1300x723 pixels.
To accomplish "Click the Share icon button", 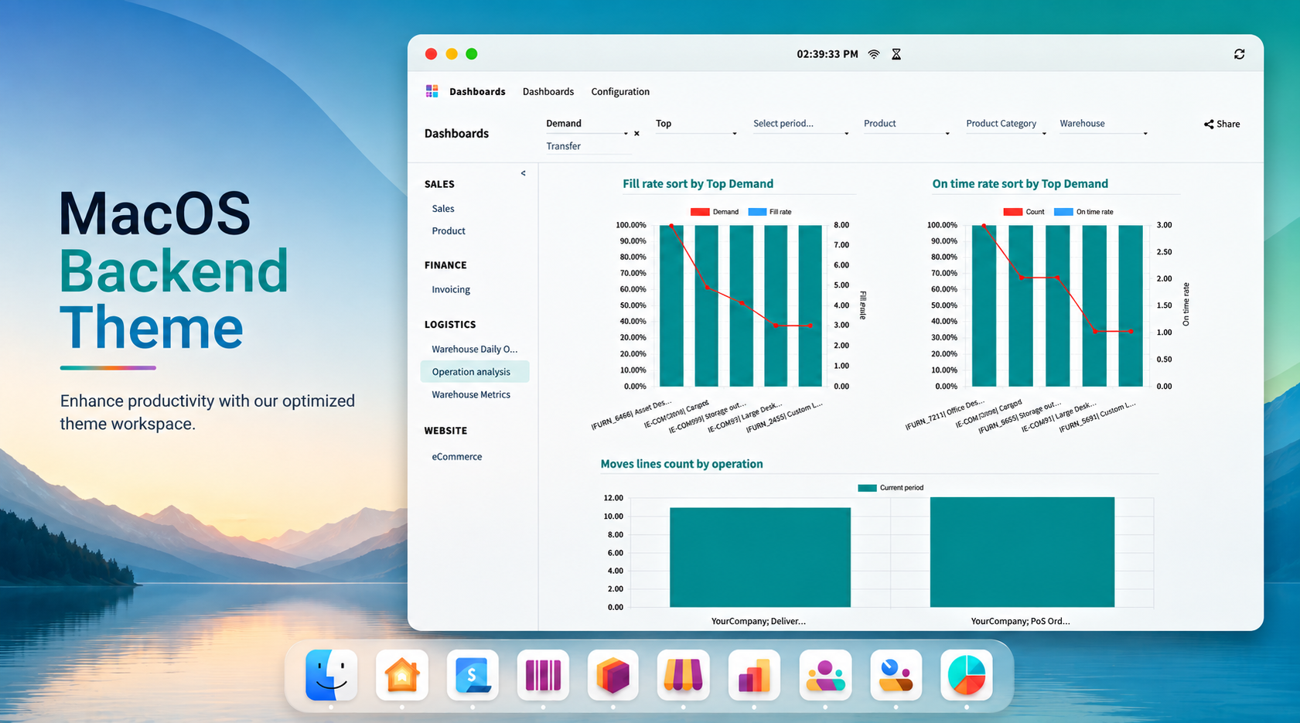I will point(1222,124).
